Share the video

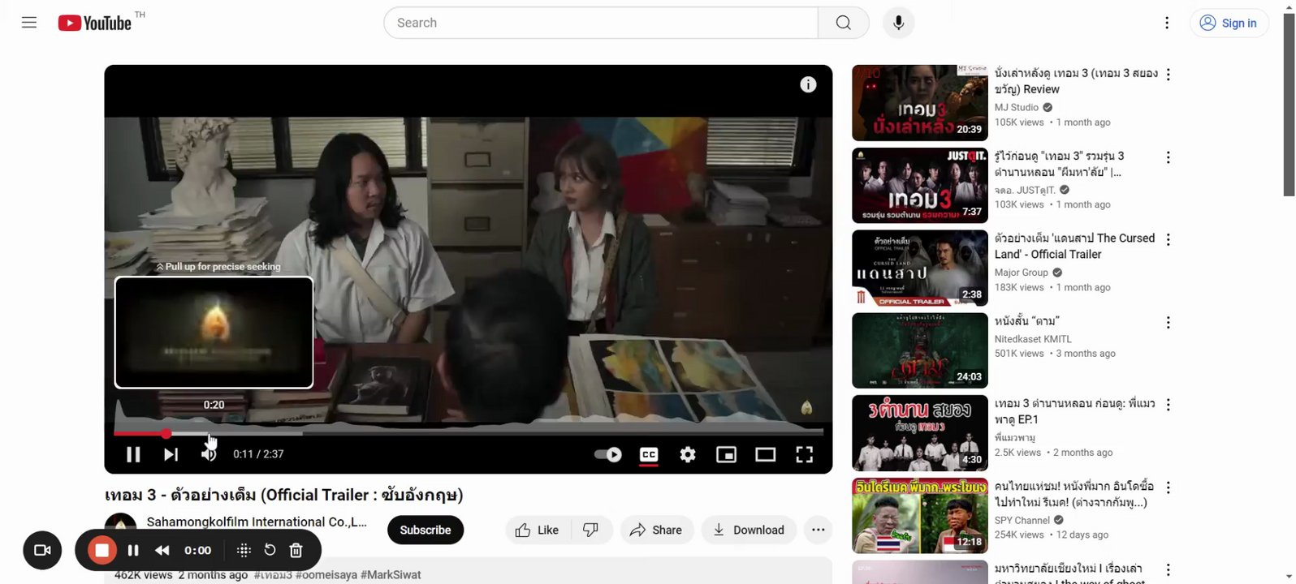(x=657, y=530)
